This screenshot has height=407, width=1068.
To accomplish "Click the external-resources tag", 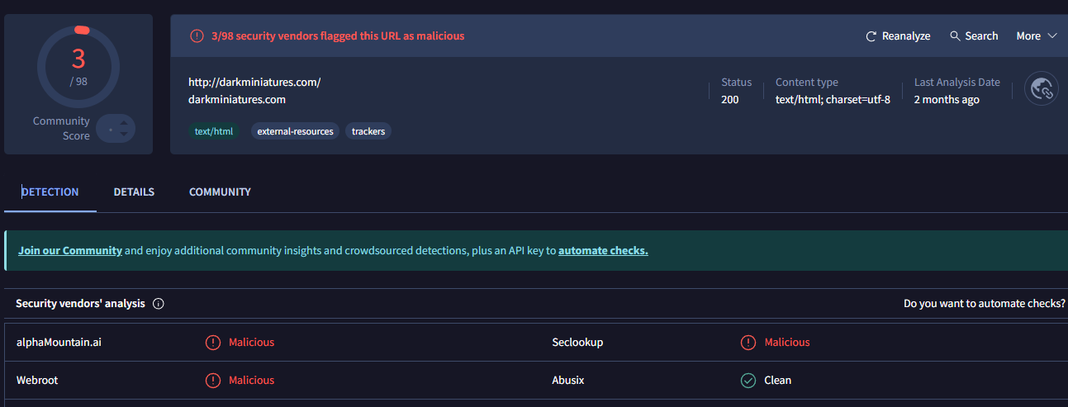I will [295, 131].
